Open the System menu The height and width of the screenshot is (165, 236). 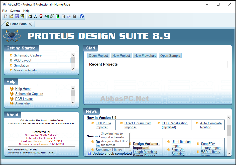tap(15, 11)
